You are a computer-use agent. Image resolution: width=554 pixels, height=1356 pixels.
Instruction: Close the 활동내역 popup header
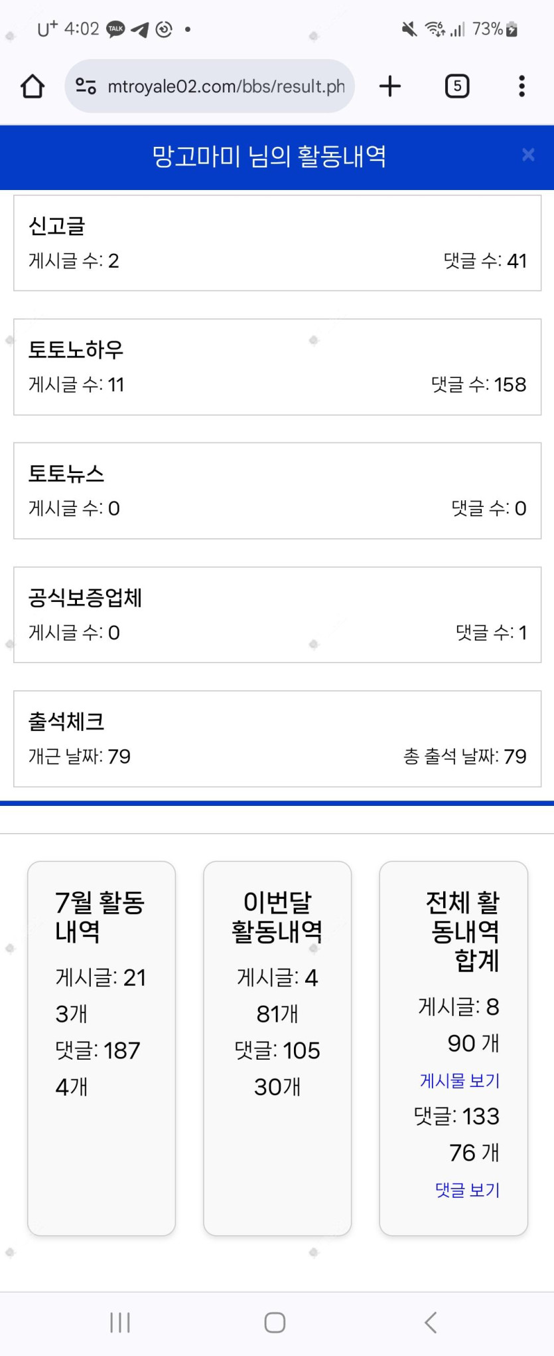point(528,155)
